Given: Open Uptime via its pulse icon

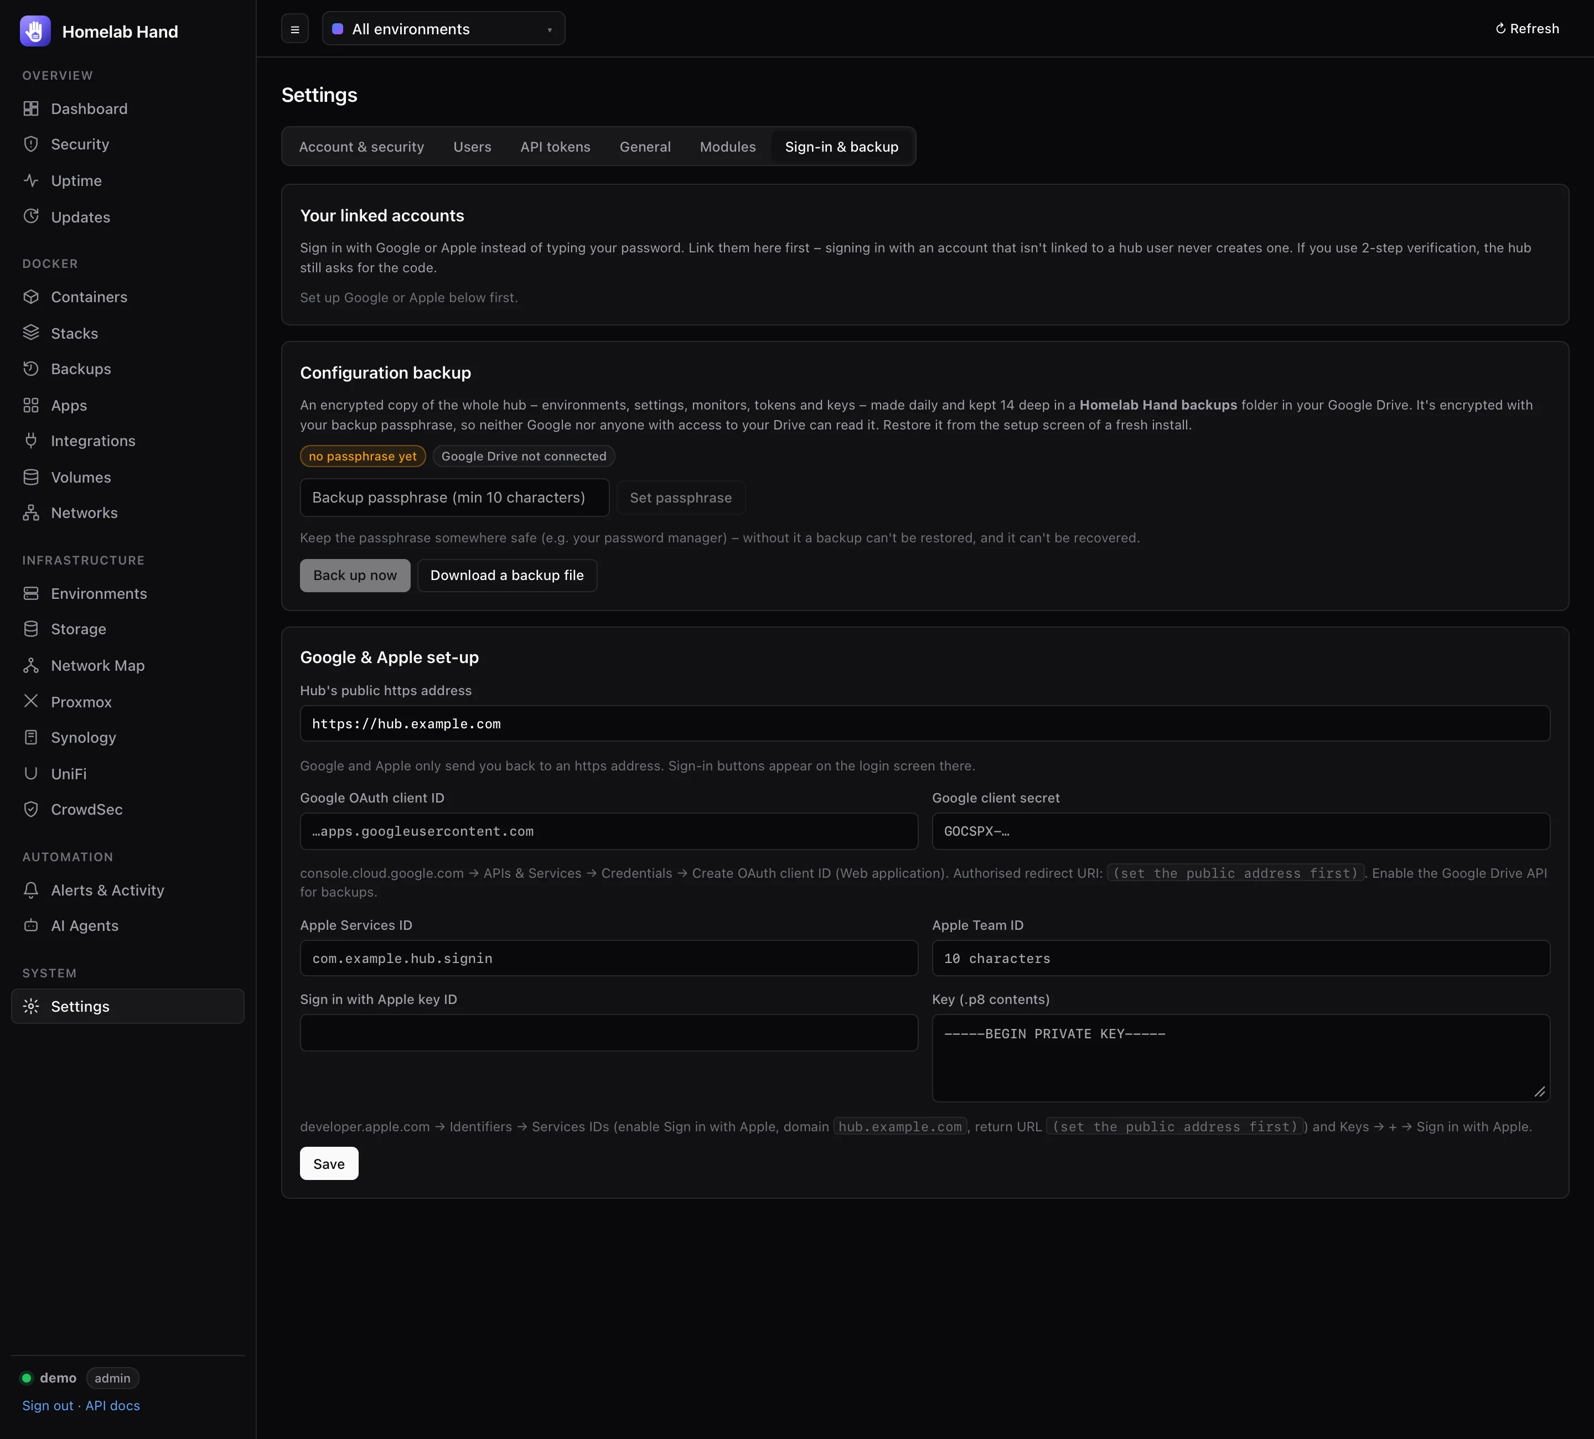Looking at the screenshot, I should coord(31,180).
